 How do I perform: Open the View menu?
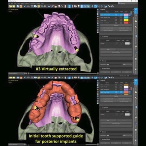pos(18,3)
